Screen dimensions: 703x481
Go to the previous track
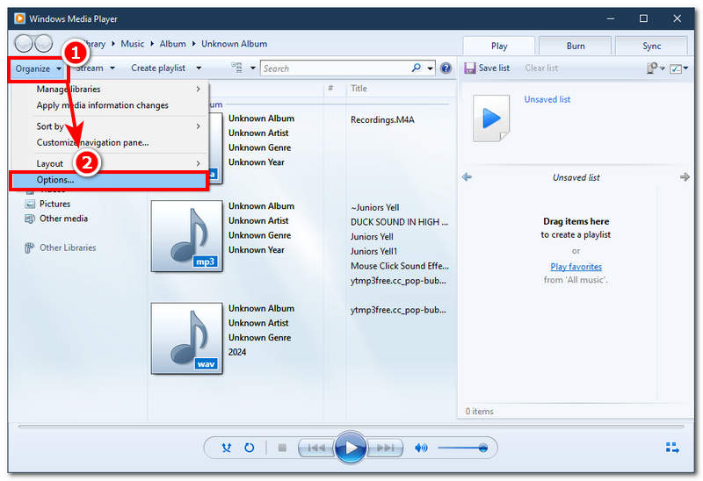(x=314, y=448)
